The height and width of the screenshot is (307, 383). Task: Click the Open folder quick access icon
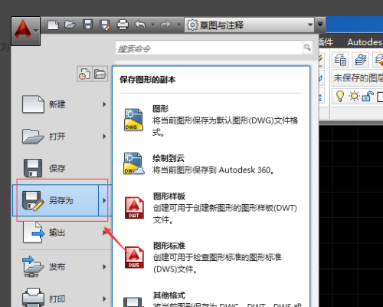tap(70, 25)
